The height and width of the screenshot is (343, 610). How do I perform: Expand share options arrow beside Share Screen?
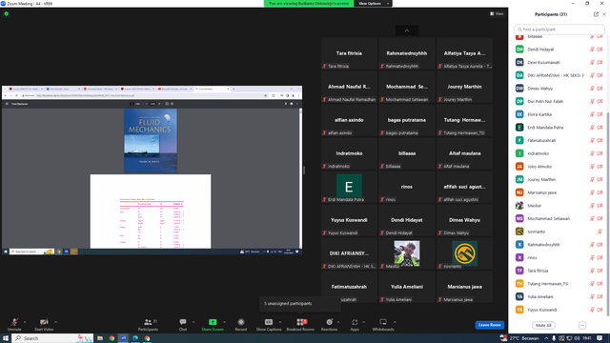point(225,322)
